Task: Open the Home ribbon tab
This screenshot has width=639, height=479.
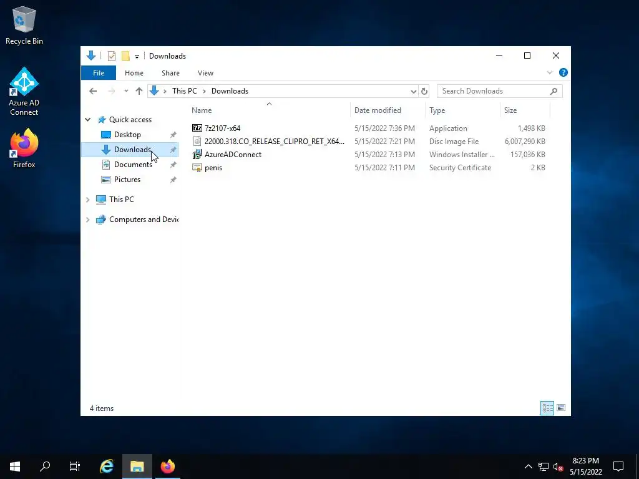Action: (x=134, y=73)
